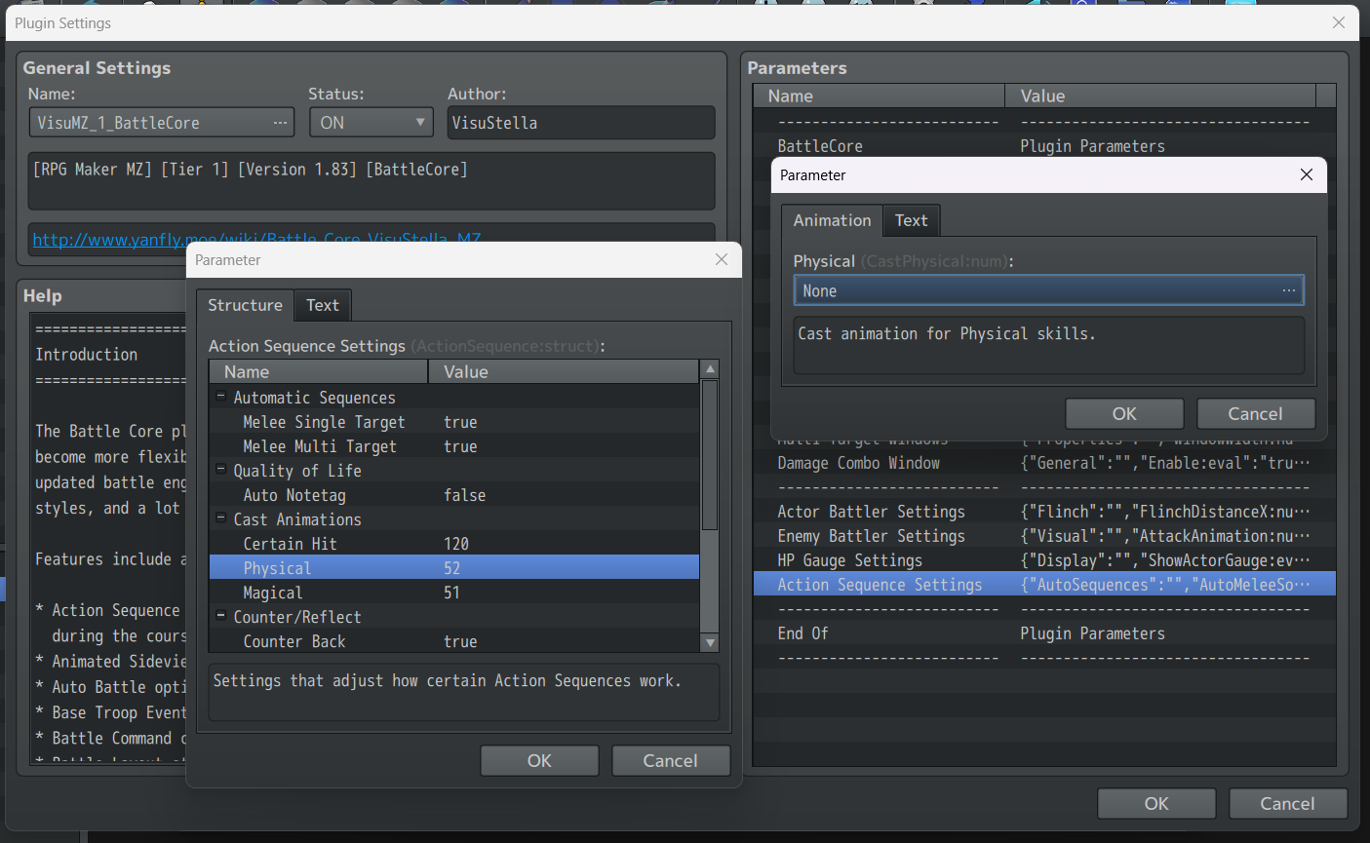
Task: Select the Damage Combo Window parameter
Action: 1044,463
